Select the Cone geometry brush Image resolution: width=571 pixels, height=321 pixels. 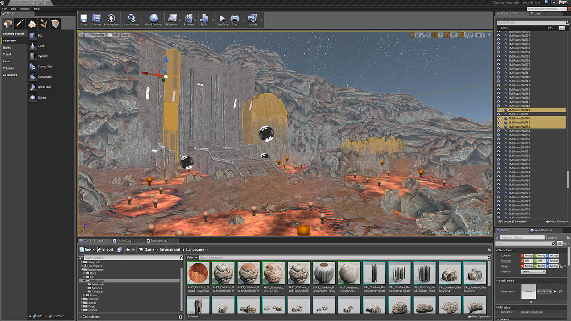pyautogui.click(x=33, y=45)
